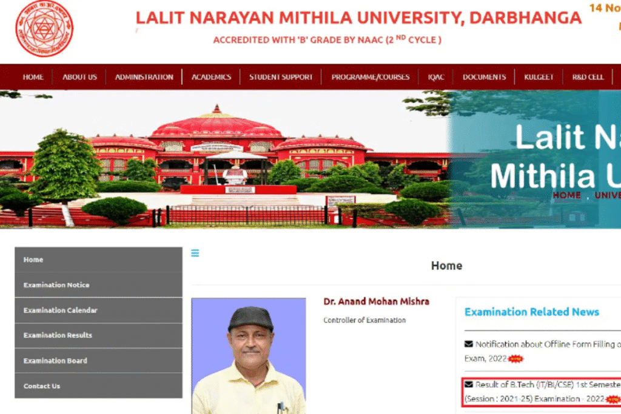
Task: Click the university title heading
Action: (x=358, y=18)
